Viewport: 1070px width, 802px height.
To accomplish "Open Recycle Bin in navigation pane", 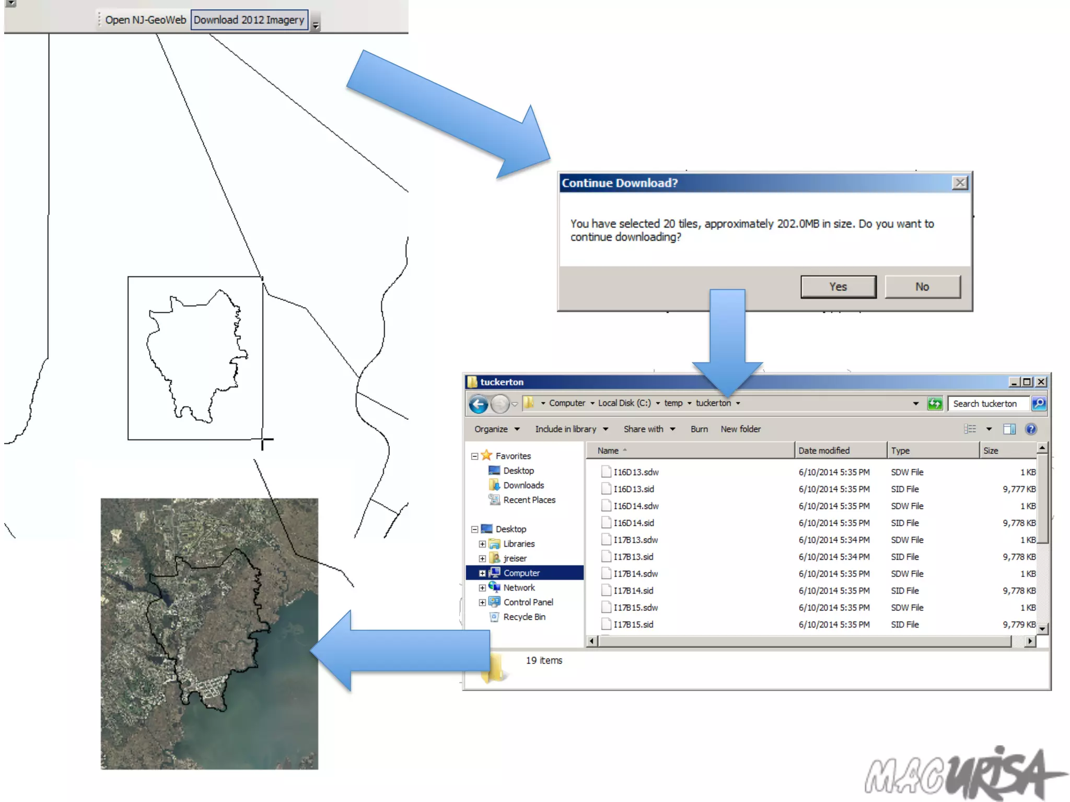I will pyautogui.click(x=524, y=617).
